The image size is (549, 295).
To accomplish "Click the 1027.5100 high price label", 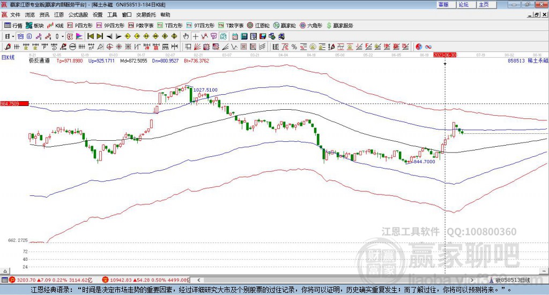I will (x=205, y=90).
